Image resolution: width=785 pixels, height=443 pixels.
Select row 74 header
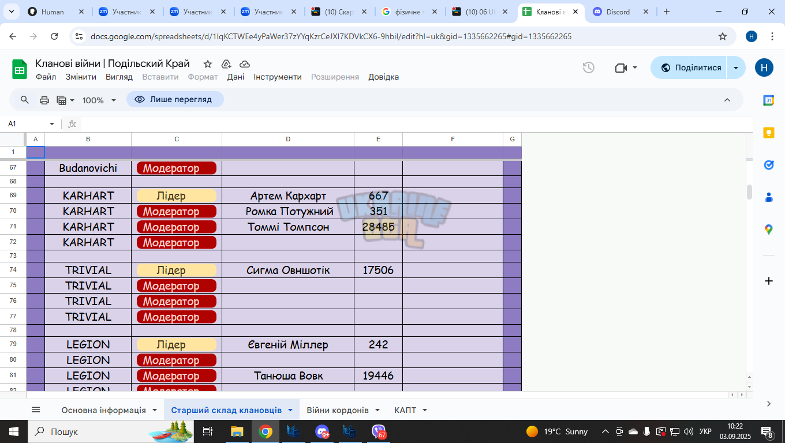click(x=13, y=270)
